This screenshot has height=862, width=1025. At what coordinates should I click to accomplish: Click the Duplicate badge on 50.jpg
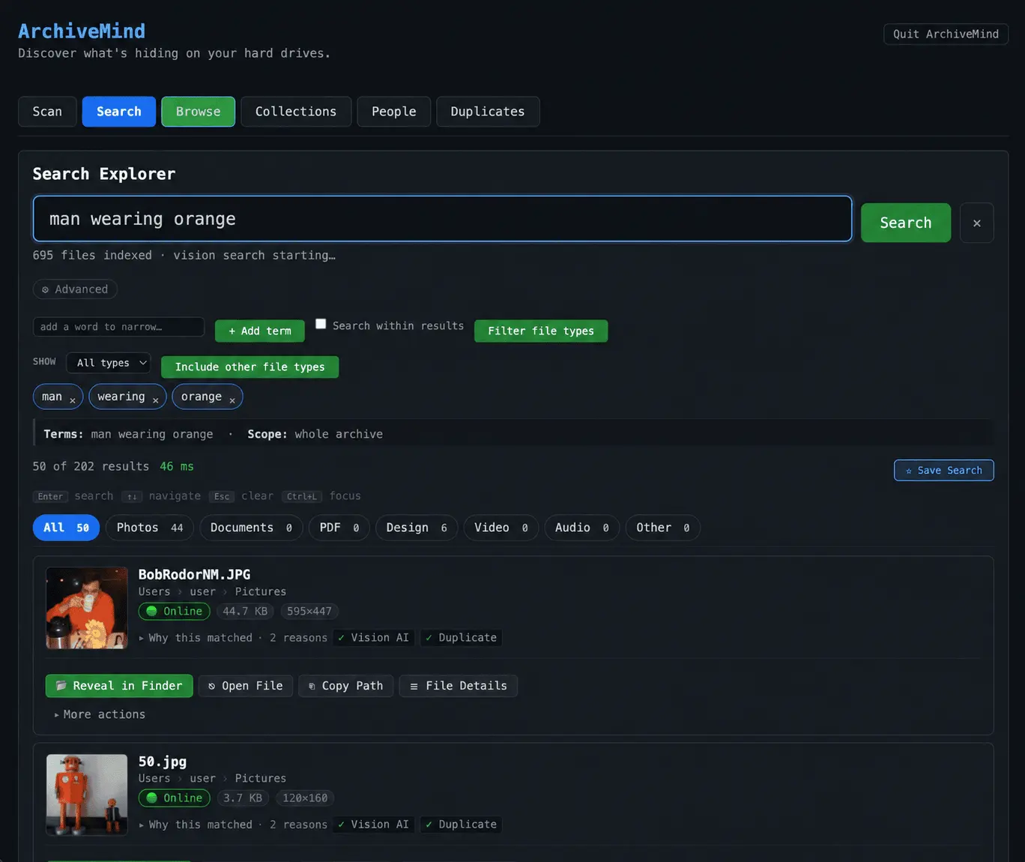(x=461, y=825)
